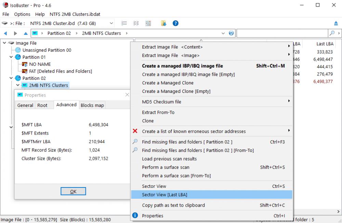
Task: Click the search magnifier in the search box
Action: (x=332, y=33)
